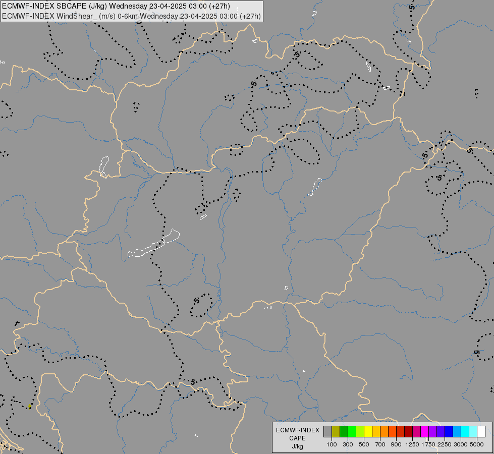
Task: Select the bright cyan legend swatch
Action: coord(465,431)
